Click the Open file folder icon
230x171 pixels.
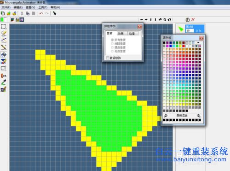[9, 13]
